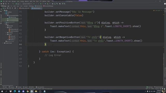Viewport: 166px width, 93px height.
Task: Click Select Opened File target icon
Action: coord(8,8)
